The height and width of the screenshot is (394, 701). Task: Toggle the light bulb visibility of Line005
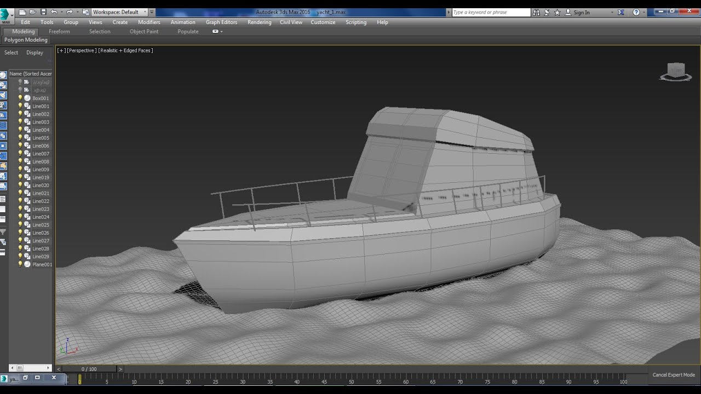20,138
